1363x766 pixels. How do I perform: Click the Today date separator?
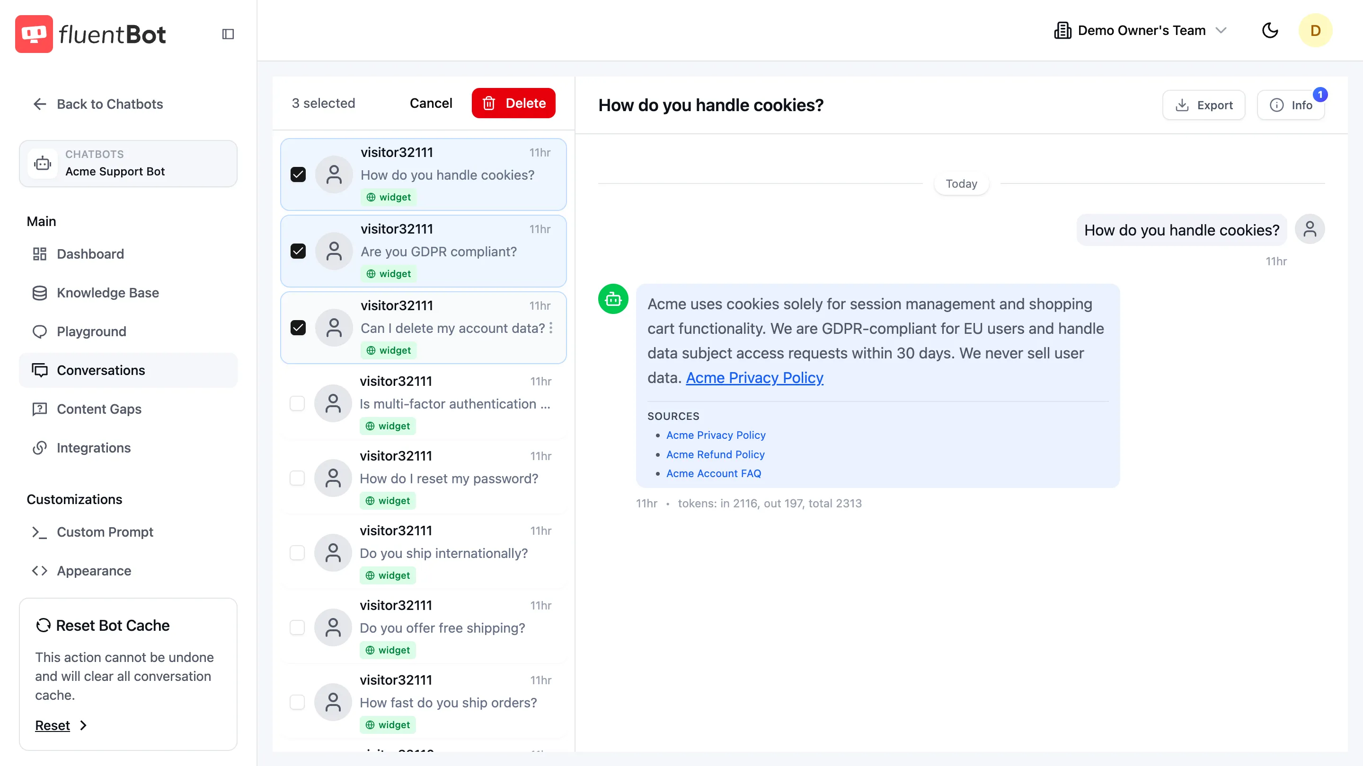[x=961, y=184]
